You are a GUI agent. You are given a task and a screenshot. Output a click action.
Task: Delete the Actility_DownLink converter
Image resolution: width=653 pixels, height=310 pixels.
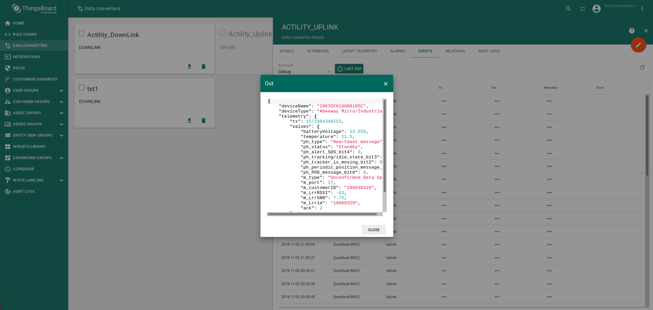(x=204, y=66)
